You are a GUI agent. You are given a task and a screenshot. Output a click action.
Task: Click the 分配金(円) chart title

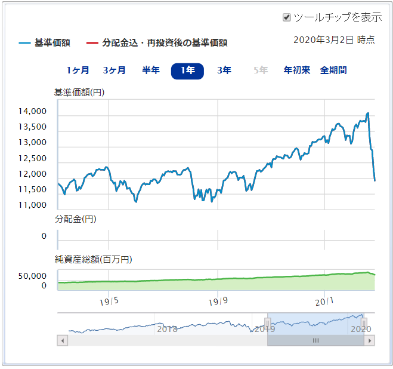point(76,219)
